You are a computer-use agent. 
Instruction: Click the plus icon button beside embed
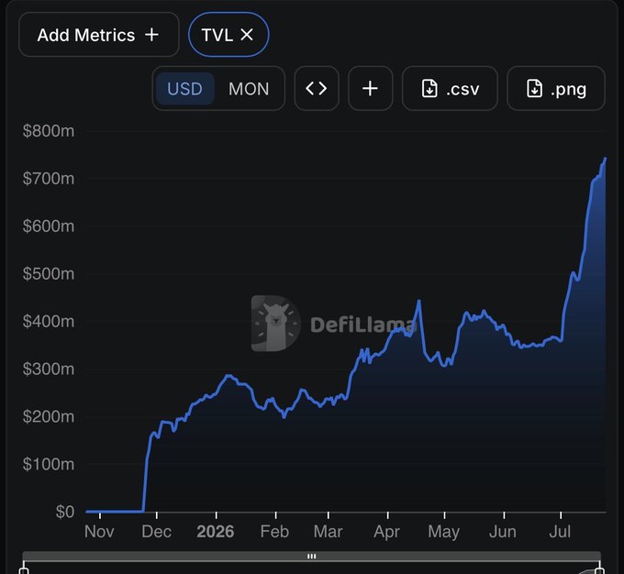coord(370,88)
